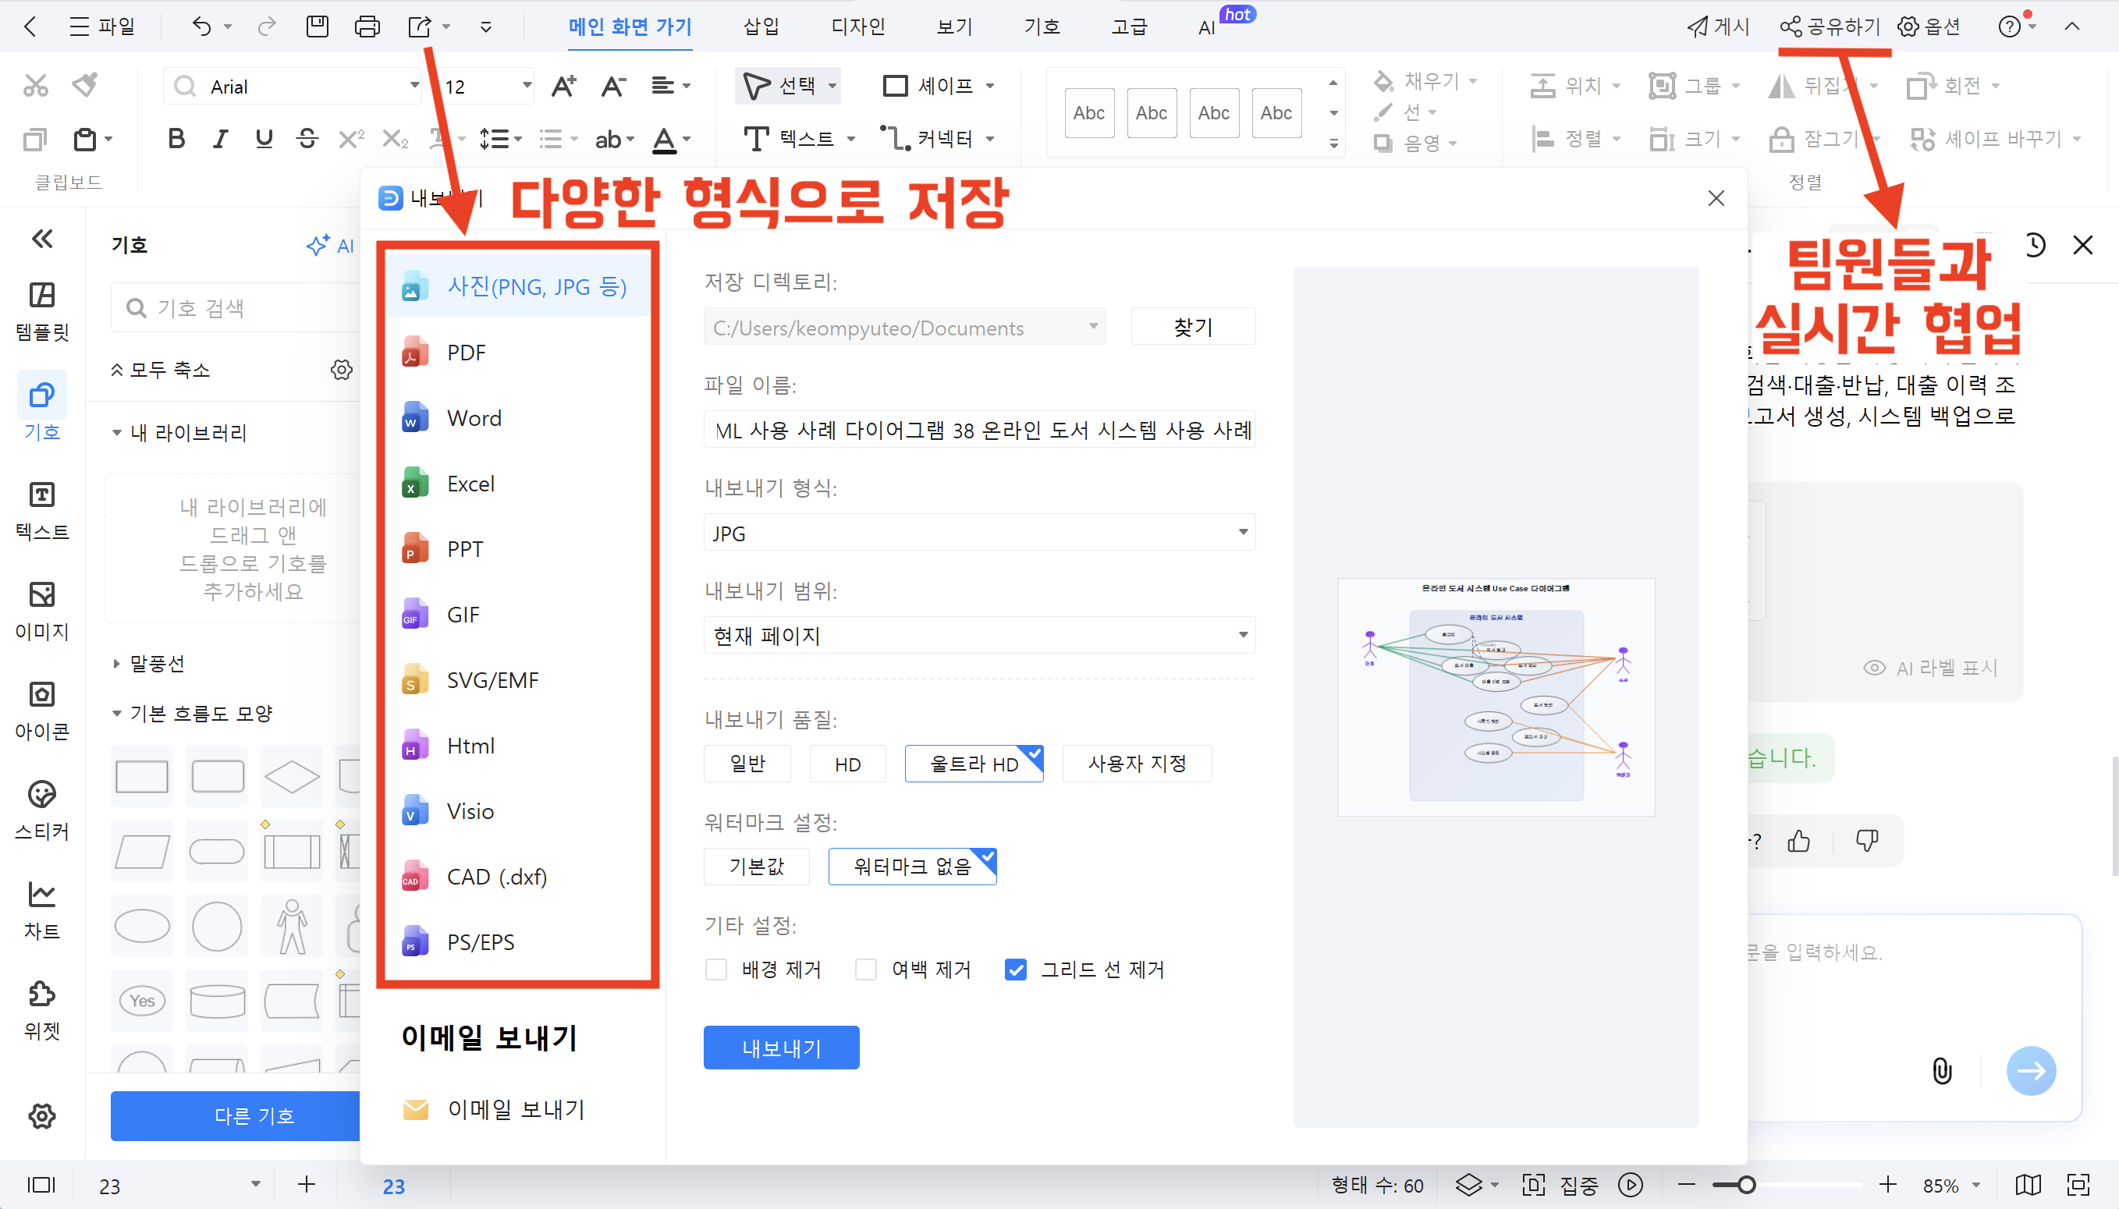This screenshot has height=1209, width=2119.
Task: Toggle bold text formatting
Action: pos(176,139)
